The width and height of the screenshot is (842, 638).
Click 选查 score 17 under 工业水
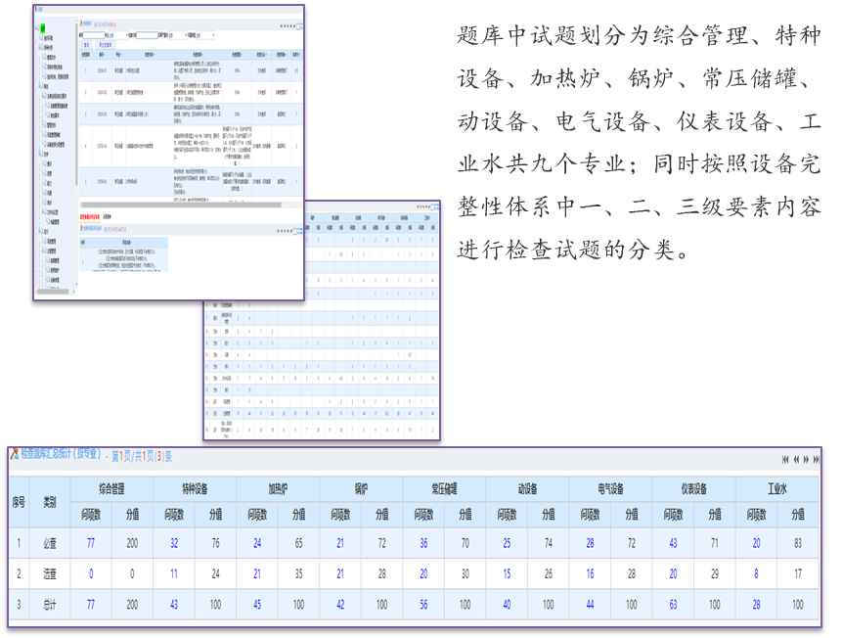pyautogui.click(x=798, y=574)
